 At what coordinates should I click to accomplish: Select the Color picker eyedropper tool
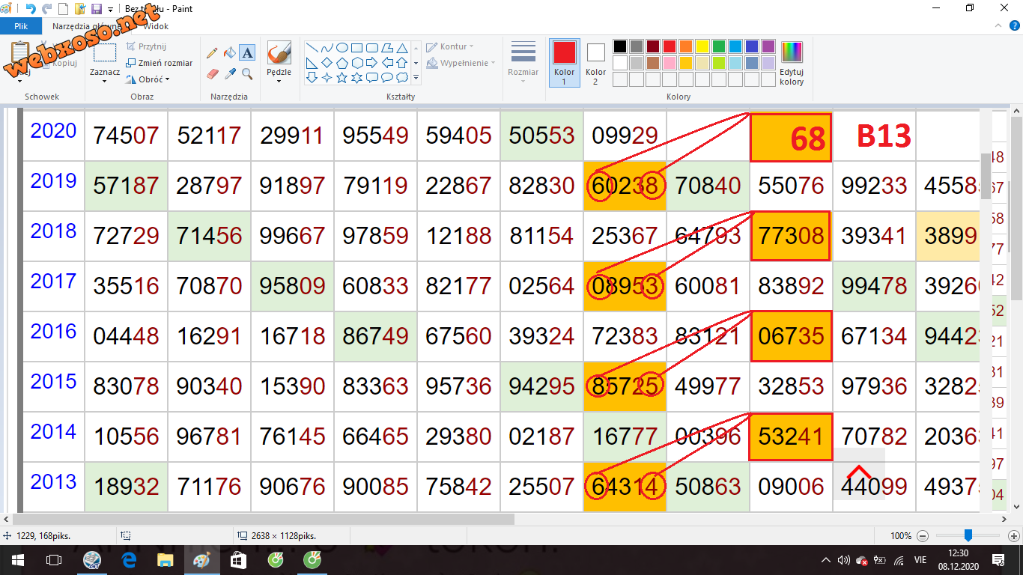(x=230, y=74)
